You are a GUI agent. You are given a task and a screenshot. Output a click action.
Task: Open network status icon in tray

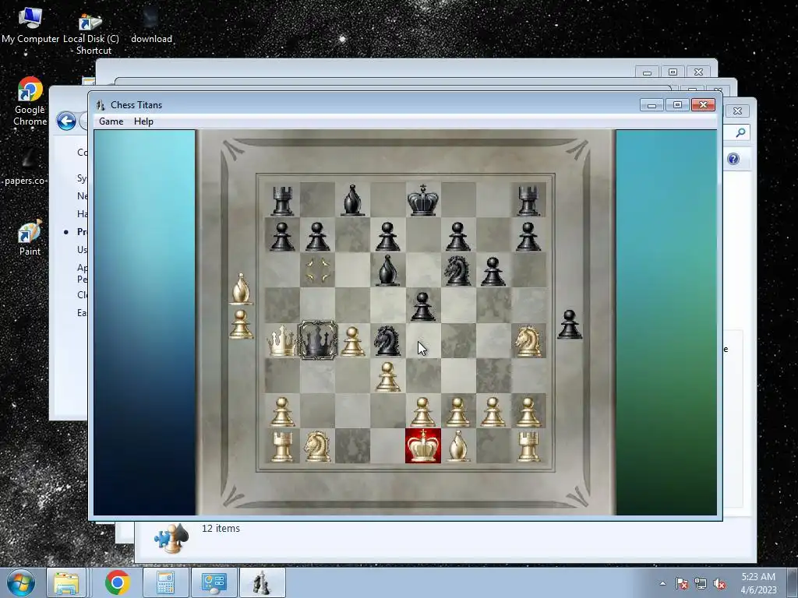click(x=701, y=583)
